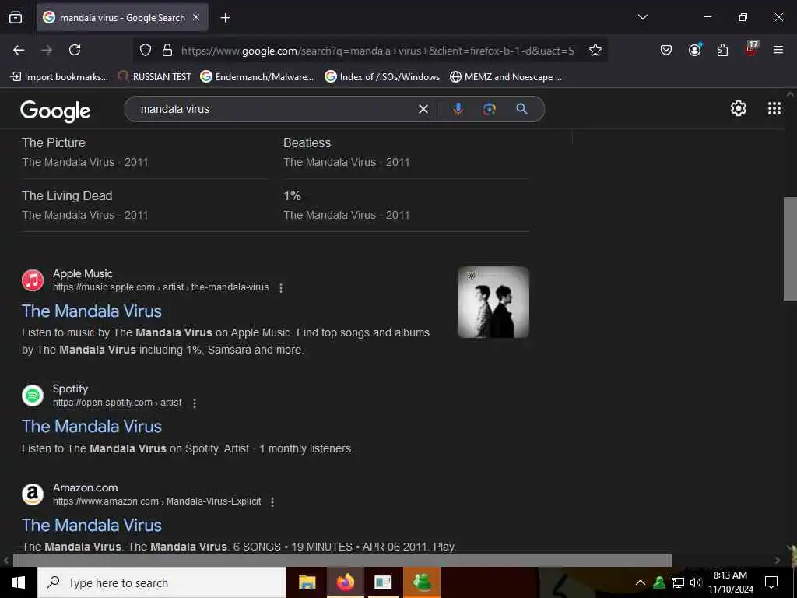Open MEMZ and Noescape bookmark

pos(506,77)
